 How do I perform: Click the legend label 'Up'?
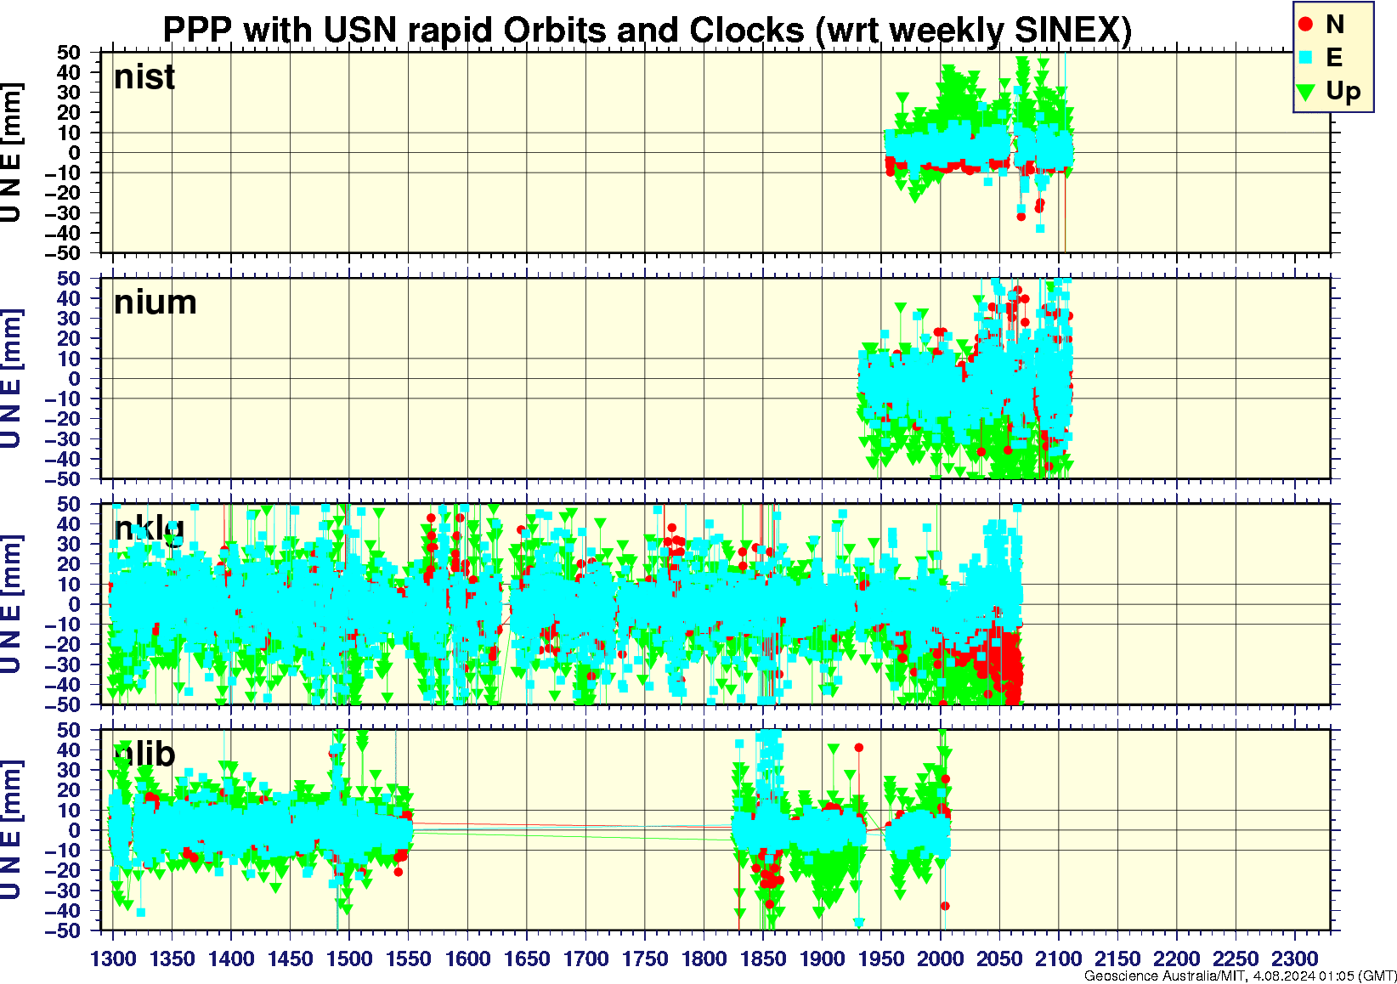(x=1343, y=91)
